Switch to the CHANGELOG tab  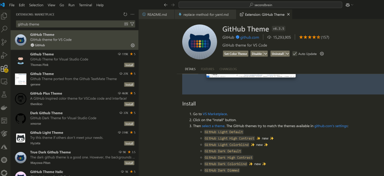pyautogui.click(x=228, y=69)
